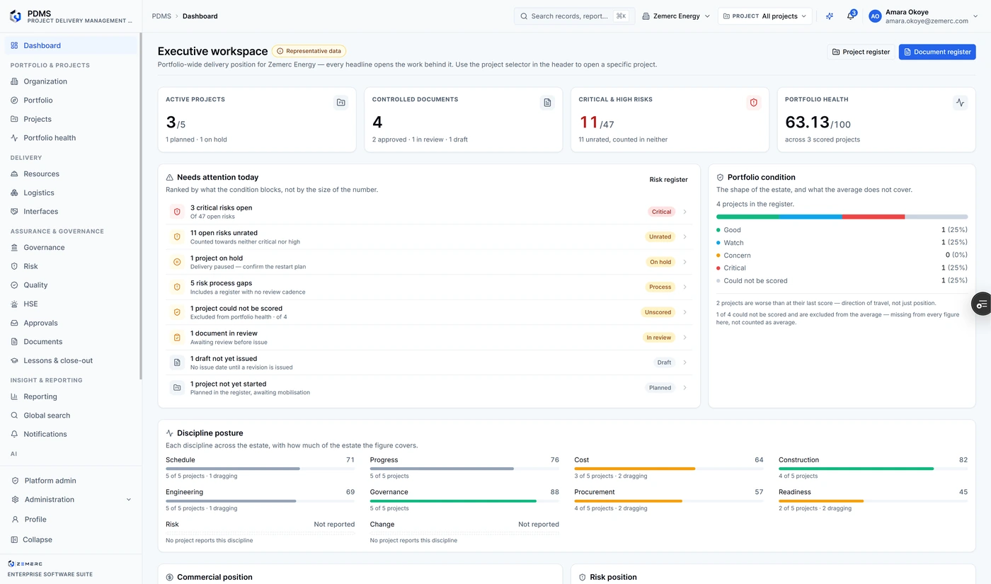
Task: Click the Controlled Documents card file icon
Action: (x=547, y=103)
